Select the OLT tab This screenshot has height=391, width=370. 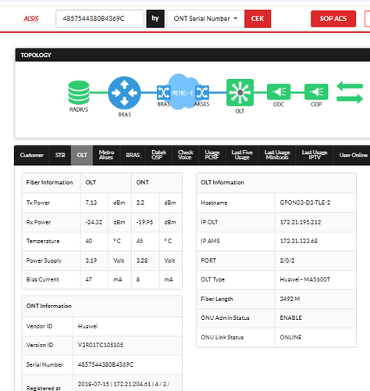tap(82, 155)
